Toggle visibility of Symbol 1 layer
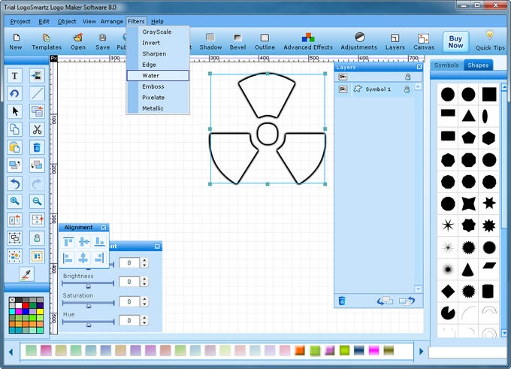This screenshot has width=511, height=369. (x=343, y=89)
